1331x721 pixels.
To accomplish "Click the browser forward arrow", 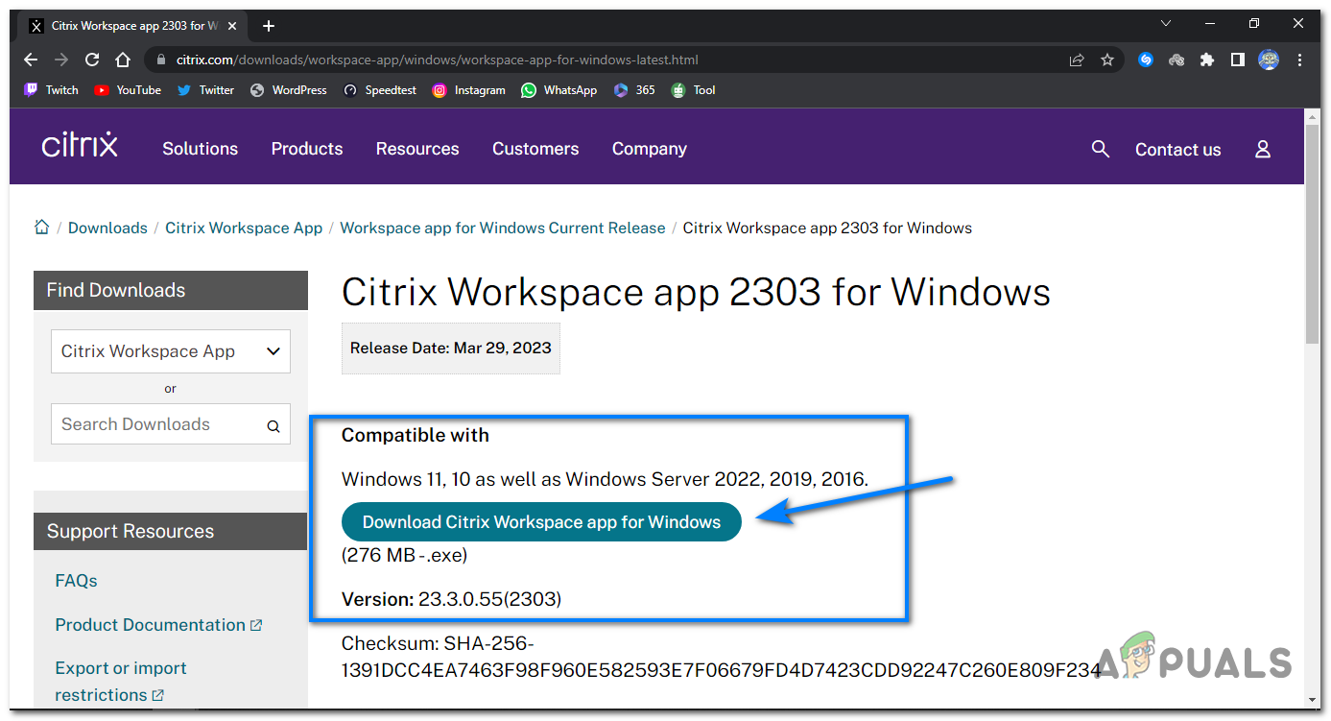I will tap(61, 60).
